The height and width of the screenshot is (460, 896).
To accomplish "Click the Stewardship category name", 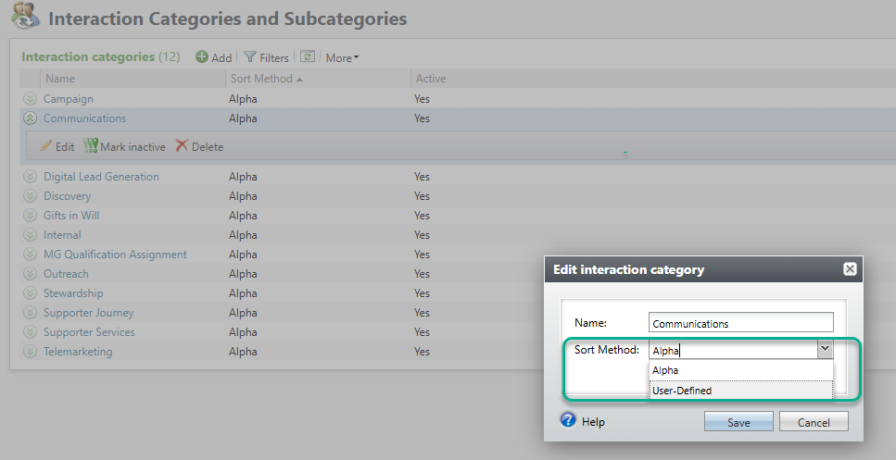I will click(x=73, y=292).
